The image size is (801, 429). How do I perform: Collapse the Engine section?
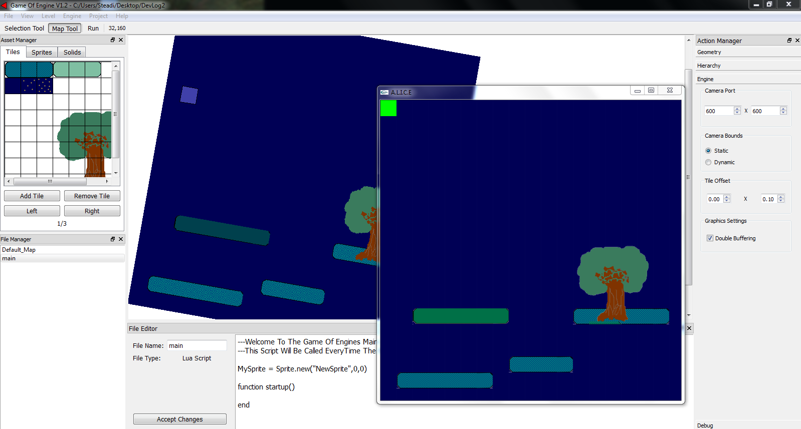pos(748,79)
